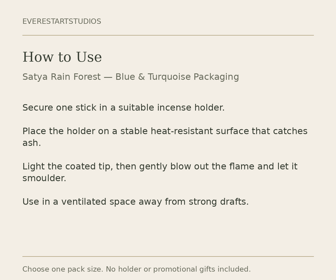Select the 'How to Use' heading
The height and width of the screenshot is (280, 336).
coord(62,57)
